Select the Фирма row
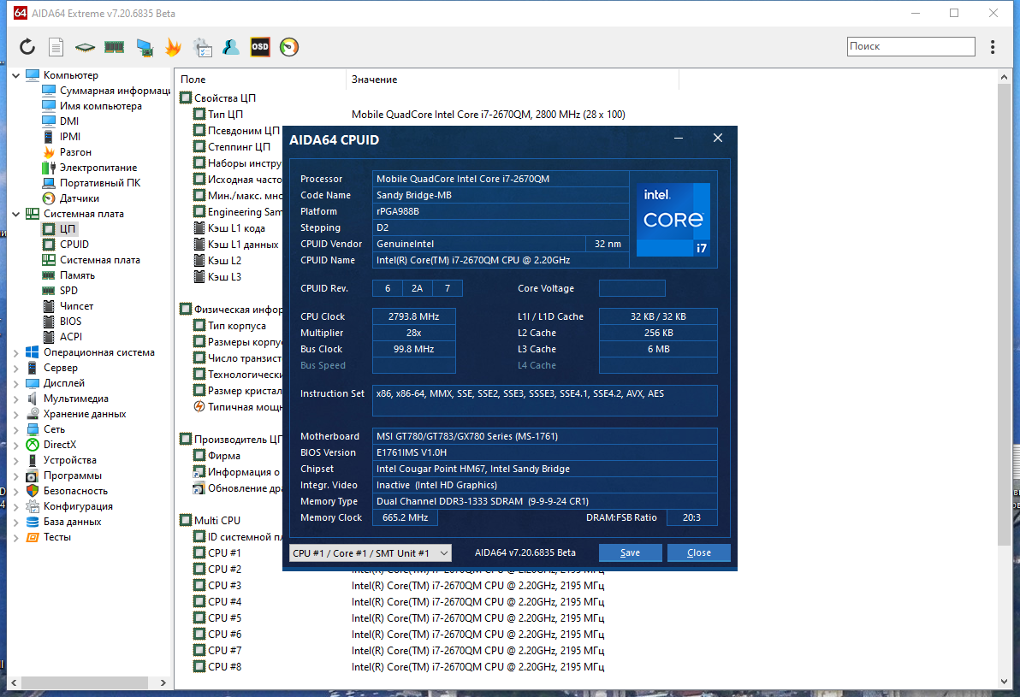 pos(217,456)
